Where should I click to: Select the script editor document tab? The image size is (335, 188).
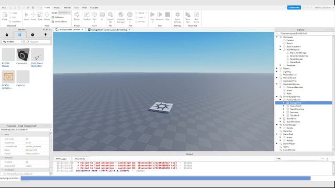[109, 30]
